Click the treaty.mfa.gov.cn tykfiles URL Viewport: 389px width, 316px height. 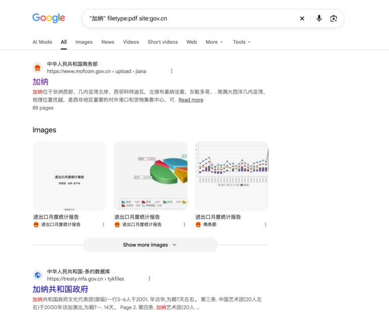click(86, 279)
